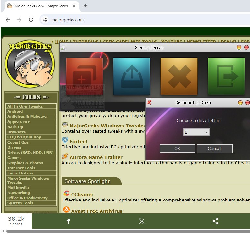Open the Android category

[15, 111]
